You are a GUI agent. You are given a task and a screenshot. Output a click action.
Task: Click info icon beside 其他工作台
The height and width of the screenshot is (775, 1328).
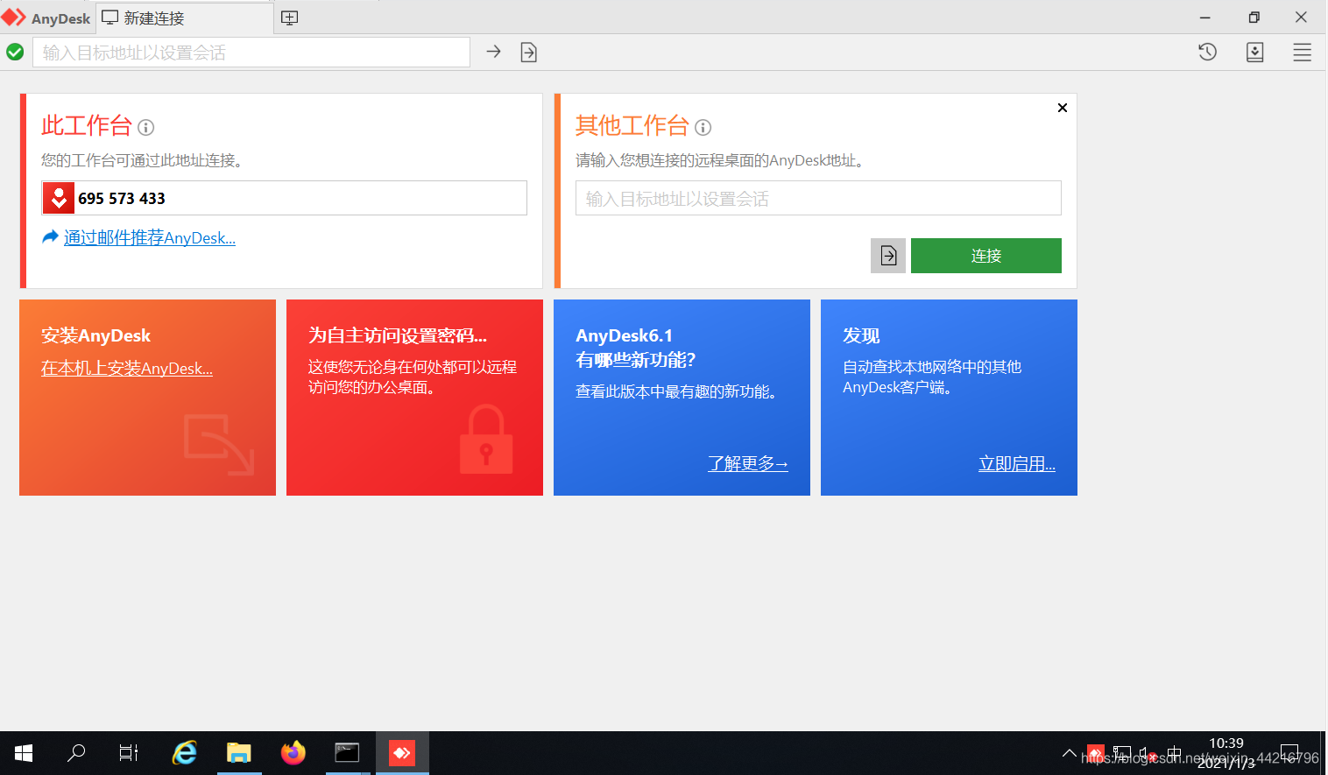tap(703, 128)
